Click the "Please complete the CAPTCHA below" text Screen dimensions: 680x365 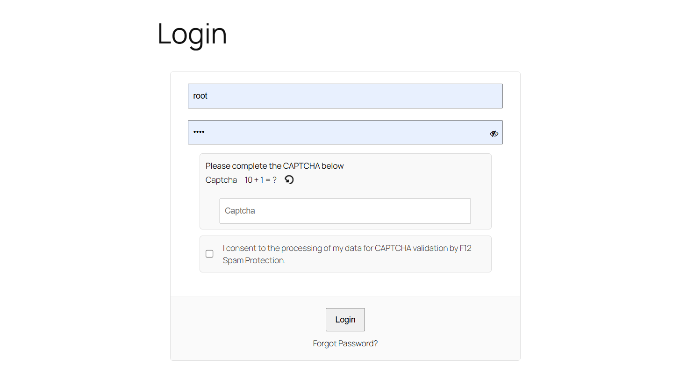(x=274, y=166)
